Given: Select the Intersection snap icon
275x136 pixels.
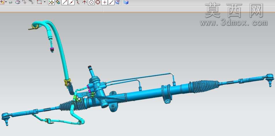Looking at the screenshot, I should click(84, 2).
